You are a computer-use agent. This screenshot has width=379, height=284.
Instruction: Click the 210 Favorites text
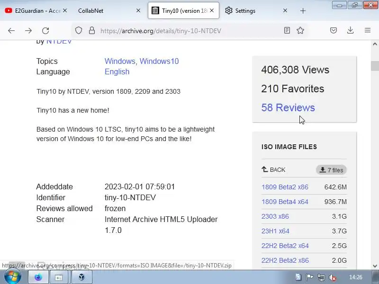(x=292, y=89)
